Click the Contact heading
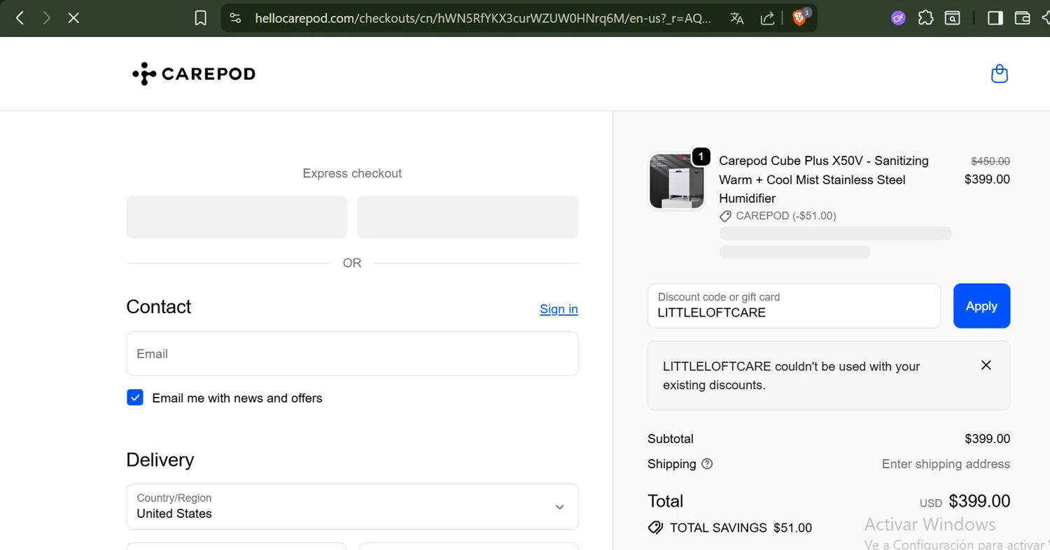 point(159,307)
